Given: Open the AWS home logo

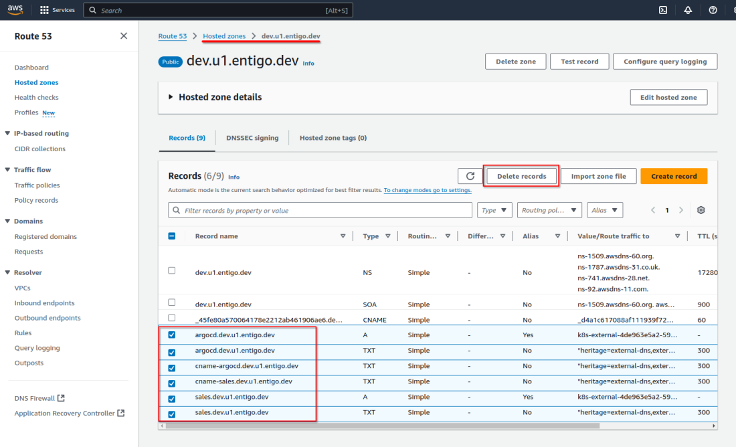Looking at the screenshot, I should [15, 10].
